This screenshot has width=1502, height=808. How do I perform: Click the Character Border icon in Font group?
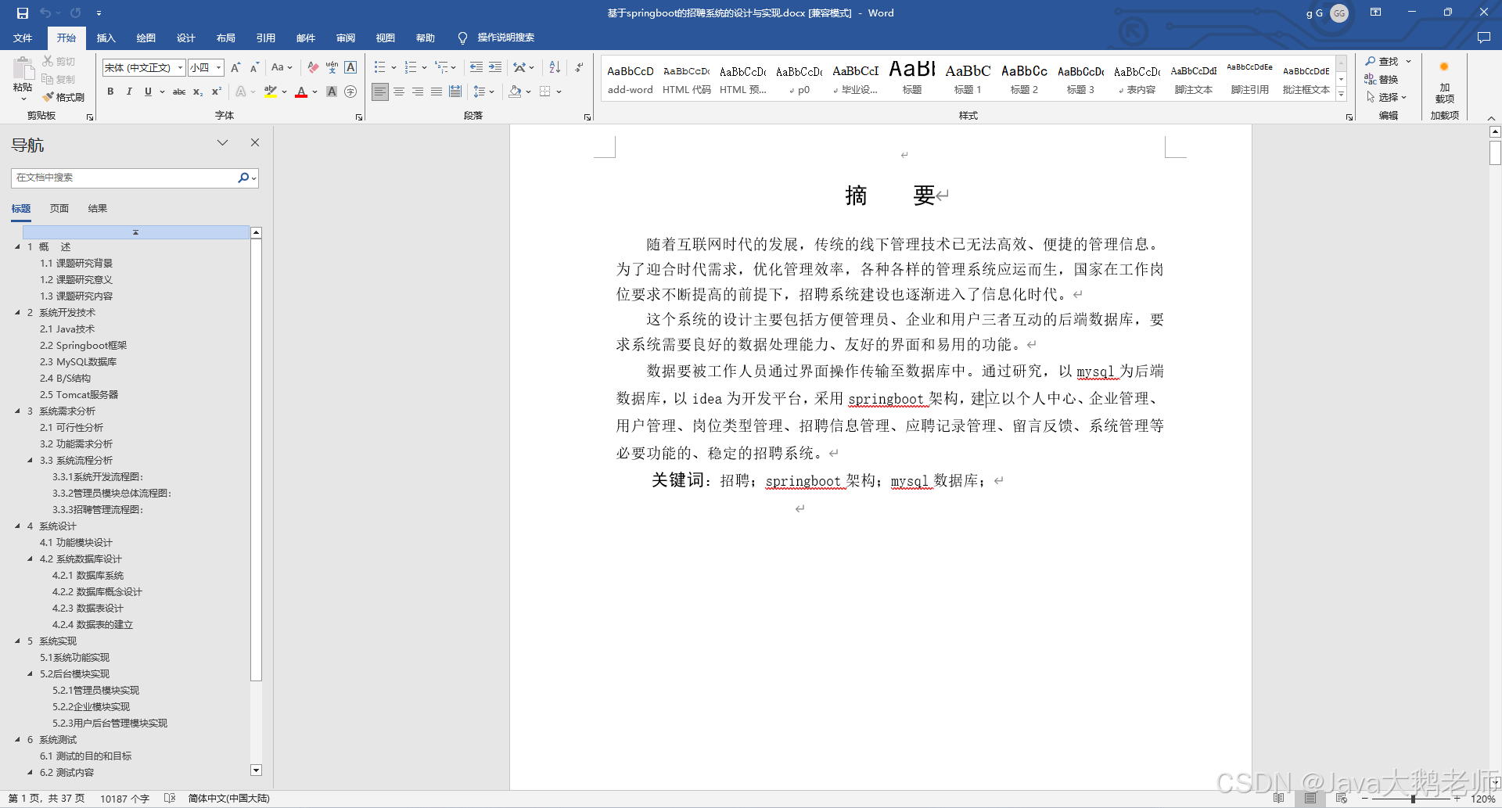coord(350,67)
